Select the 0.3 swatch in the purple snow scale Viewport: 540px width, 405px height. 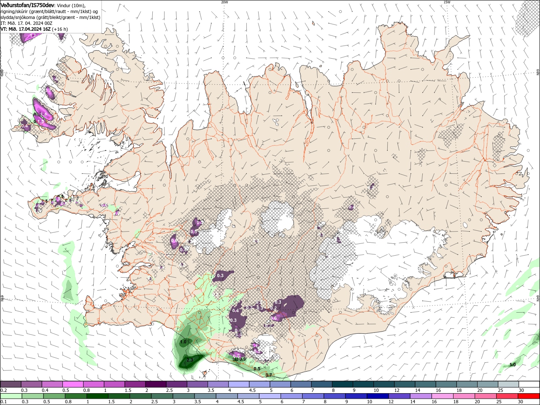pyautogui.click(x=31, y=384)
